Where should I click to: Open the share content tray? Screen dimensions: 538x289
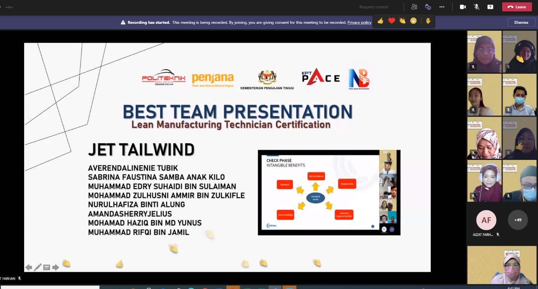pyautogui.click(x=490, y=7)
